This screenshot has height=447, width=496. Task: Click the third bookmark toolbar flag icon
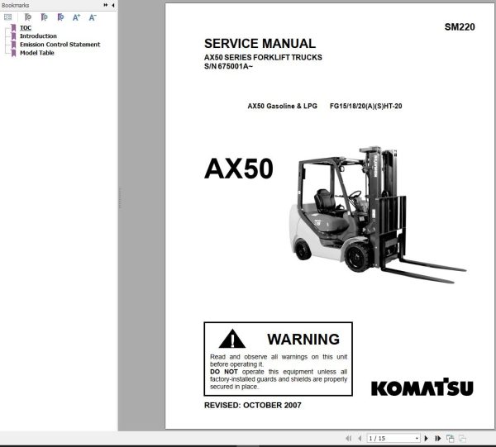(60, 17)
